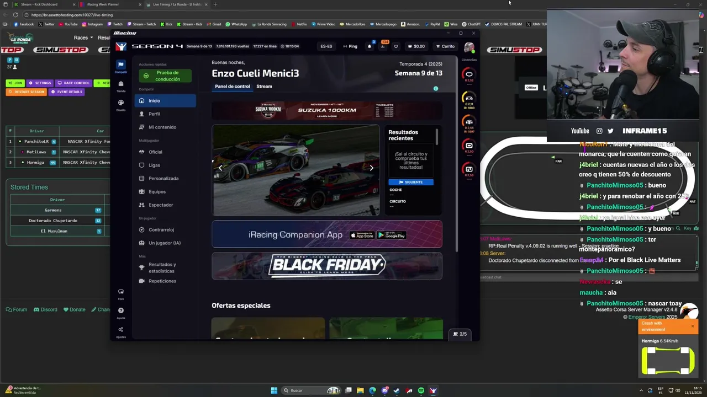Open iRacing notifications bell
Screen dimensions: 707x397
[x=370, y=46]
